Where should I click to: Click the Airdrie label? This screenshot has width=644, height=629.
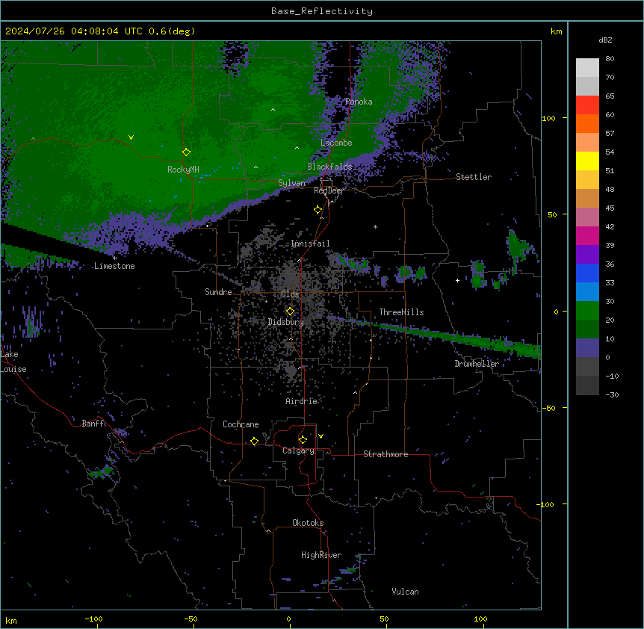tap(302, 401)
